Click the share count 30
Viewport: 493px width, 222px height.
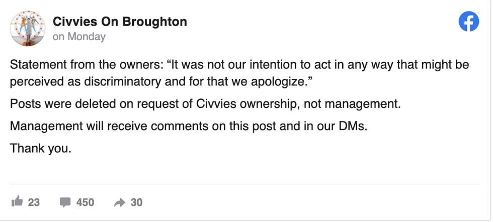coord(136,202)
